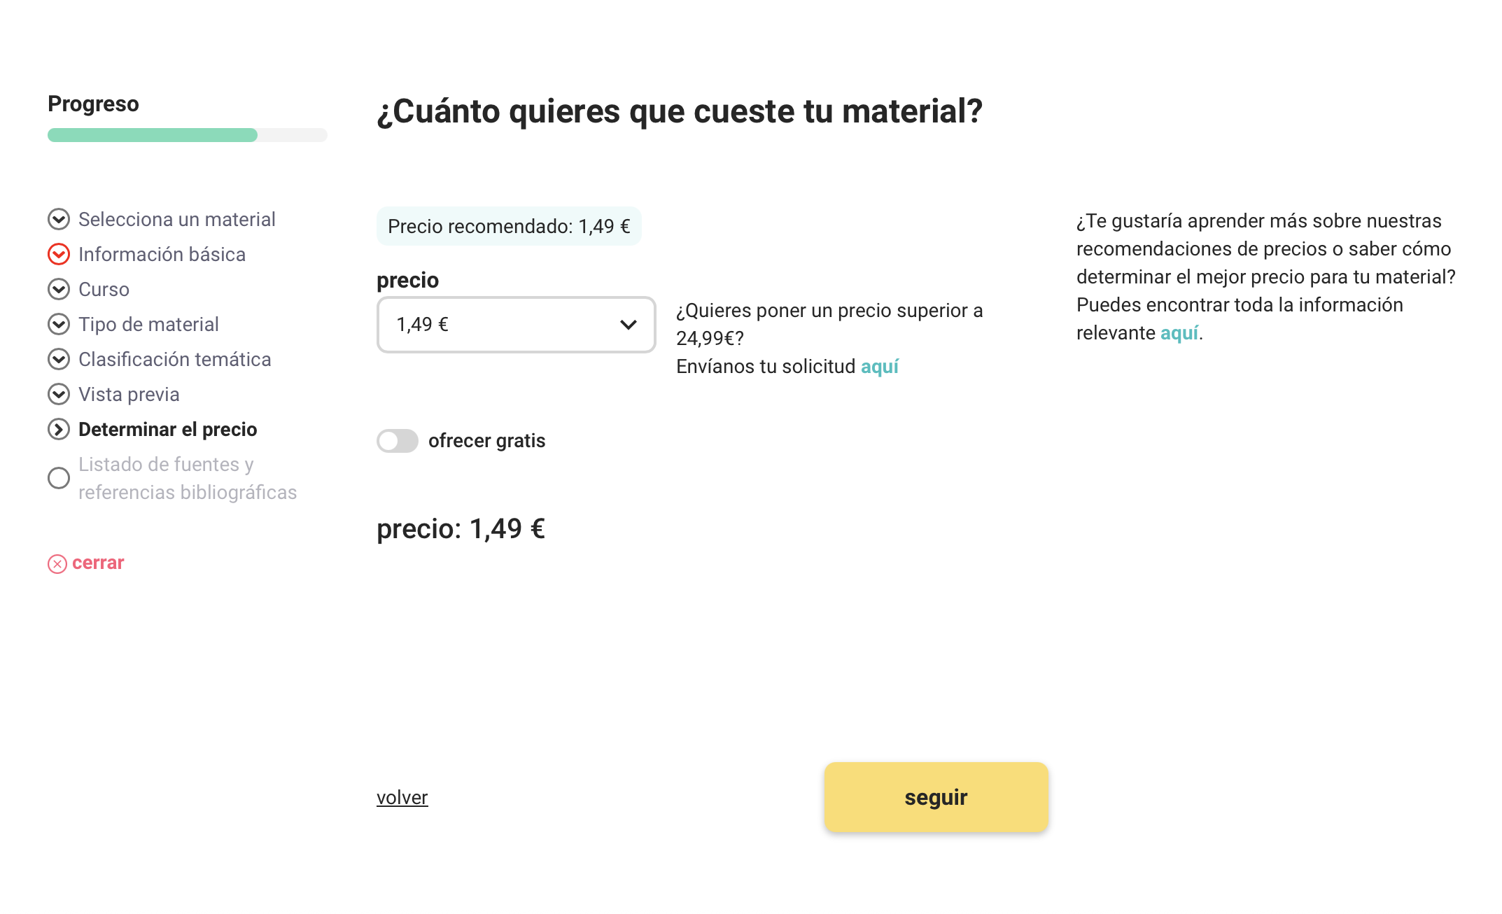The image size is (1502, 914).
Task: Open aquí link for pricing recommendations info
Action: (1179, 333)
